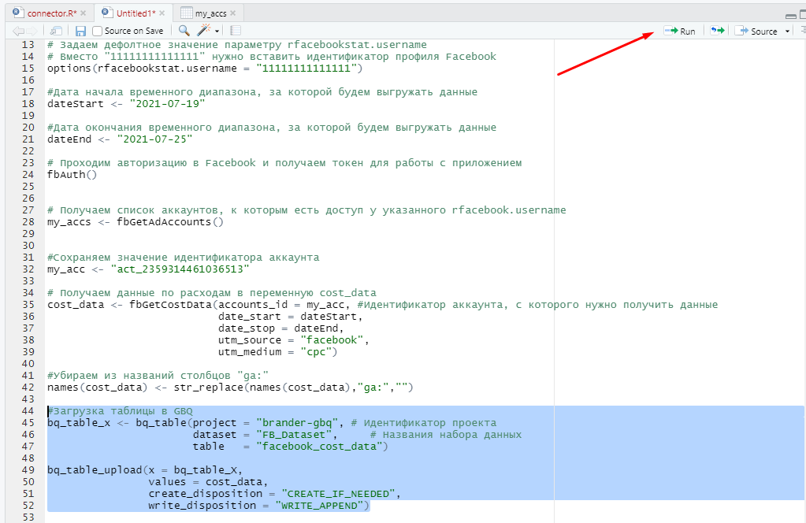Close the my_accs data tab
Screen dimensions: 806x523
click(233, 13)
